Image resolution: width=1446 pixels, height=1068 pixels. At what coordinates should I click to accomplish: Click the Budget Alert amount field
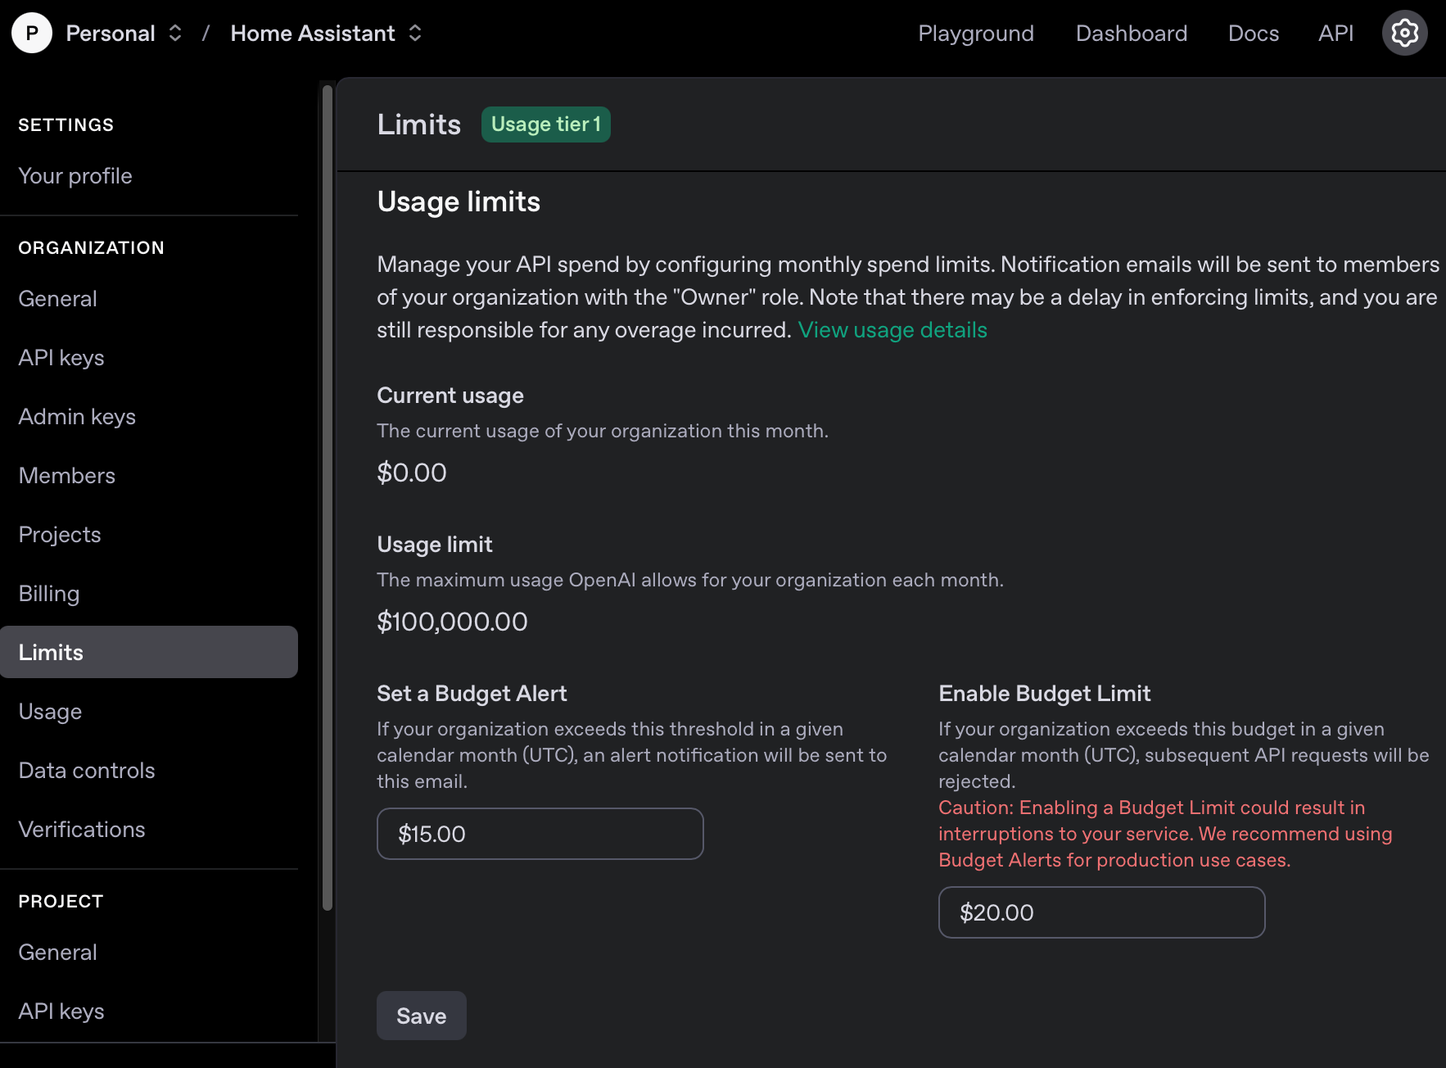540,833
